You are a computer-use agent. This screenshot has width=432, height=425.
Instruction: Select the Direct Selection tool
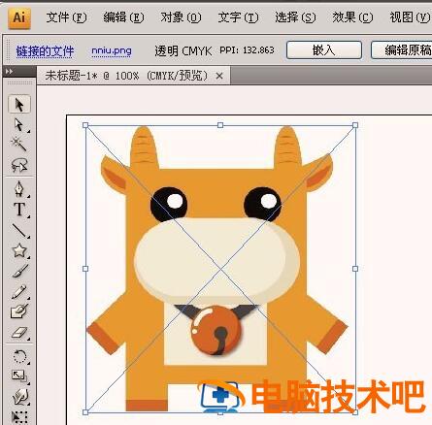[19, 125]
